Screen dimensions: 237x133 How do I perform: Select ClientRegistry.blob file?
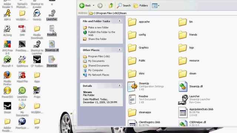click(144, 123)
